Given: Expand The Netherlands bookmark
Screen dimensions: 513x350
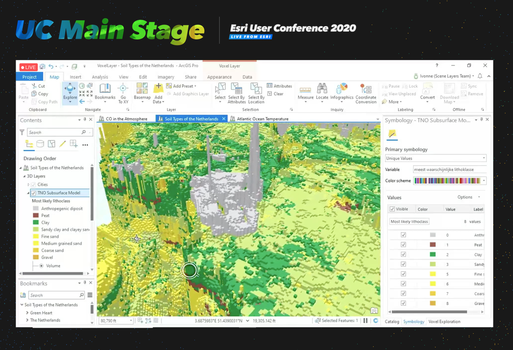Looking at the screenshot, I should click(x=27, y=321).
